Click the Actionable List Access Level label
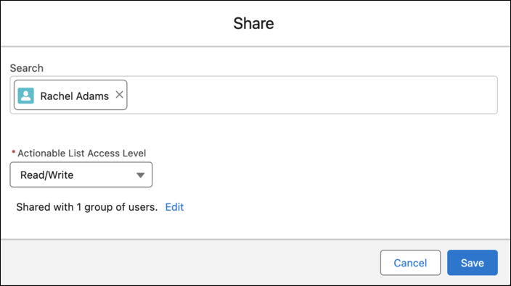 82,153
